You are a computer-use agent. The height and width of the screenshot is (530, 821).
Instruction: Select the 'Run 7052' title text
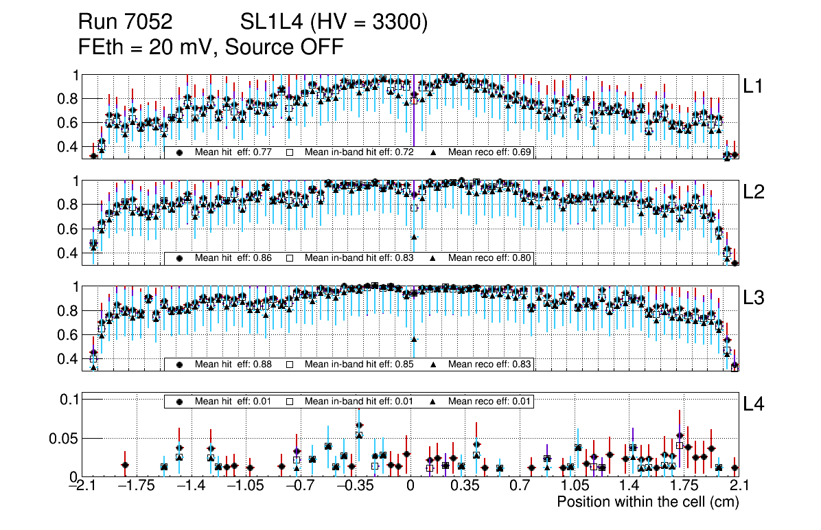click(x=125, y=23)
